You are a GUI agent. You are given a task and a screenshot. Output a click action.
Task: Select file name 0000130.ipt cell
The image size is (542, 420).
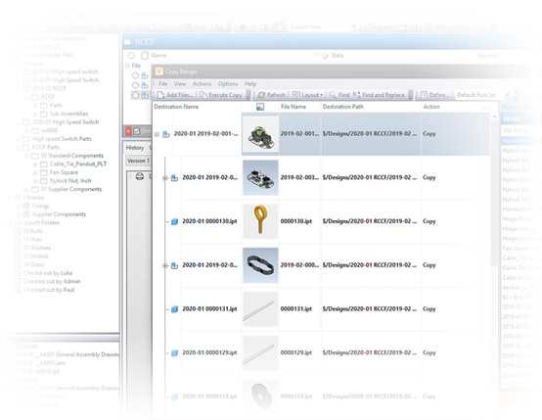click(x=296, y=221)
